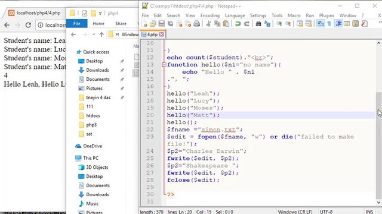Open the Language menu

click(235, 15)
